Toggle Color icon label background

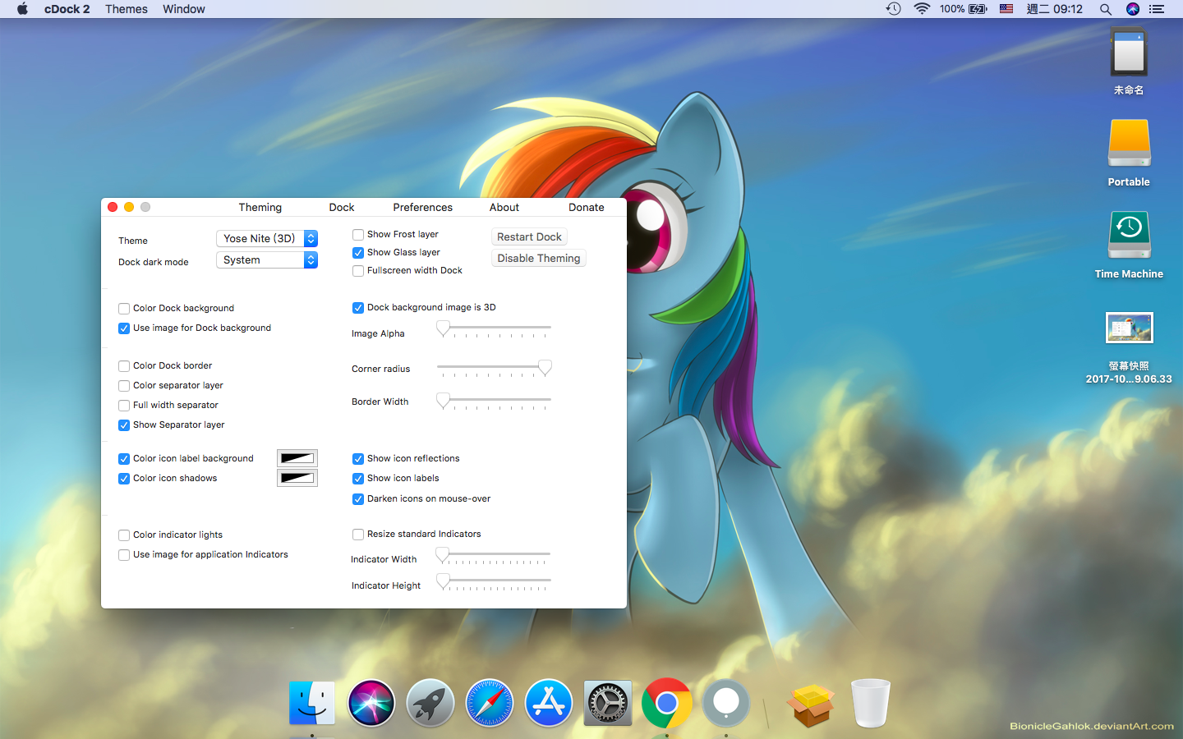tap(124, 459)
